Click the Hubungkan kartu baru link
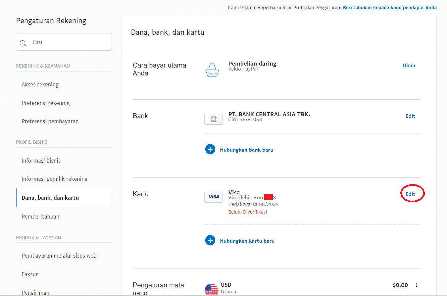 point(247,241)
